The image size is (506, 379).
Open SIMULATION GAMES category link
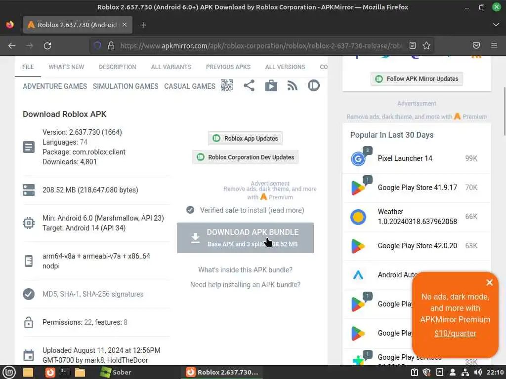pos(126,86)
